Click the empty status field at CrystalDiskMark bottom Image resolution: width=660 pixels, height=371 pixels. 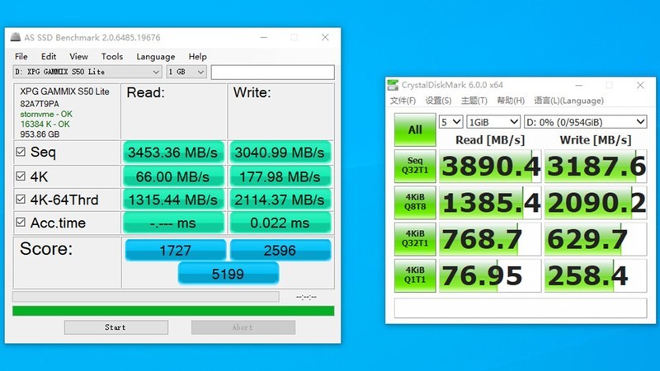521,308
